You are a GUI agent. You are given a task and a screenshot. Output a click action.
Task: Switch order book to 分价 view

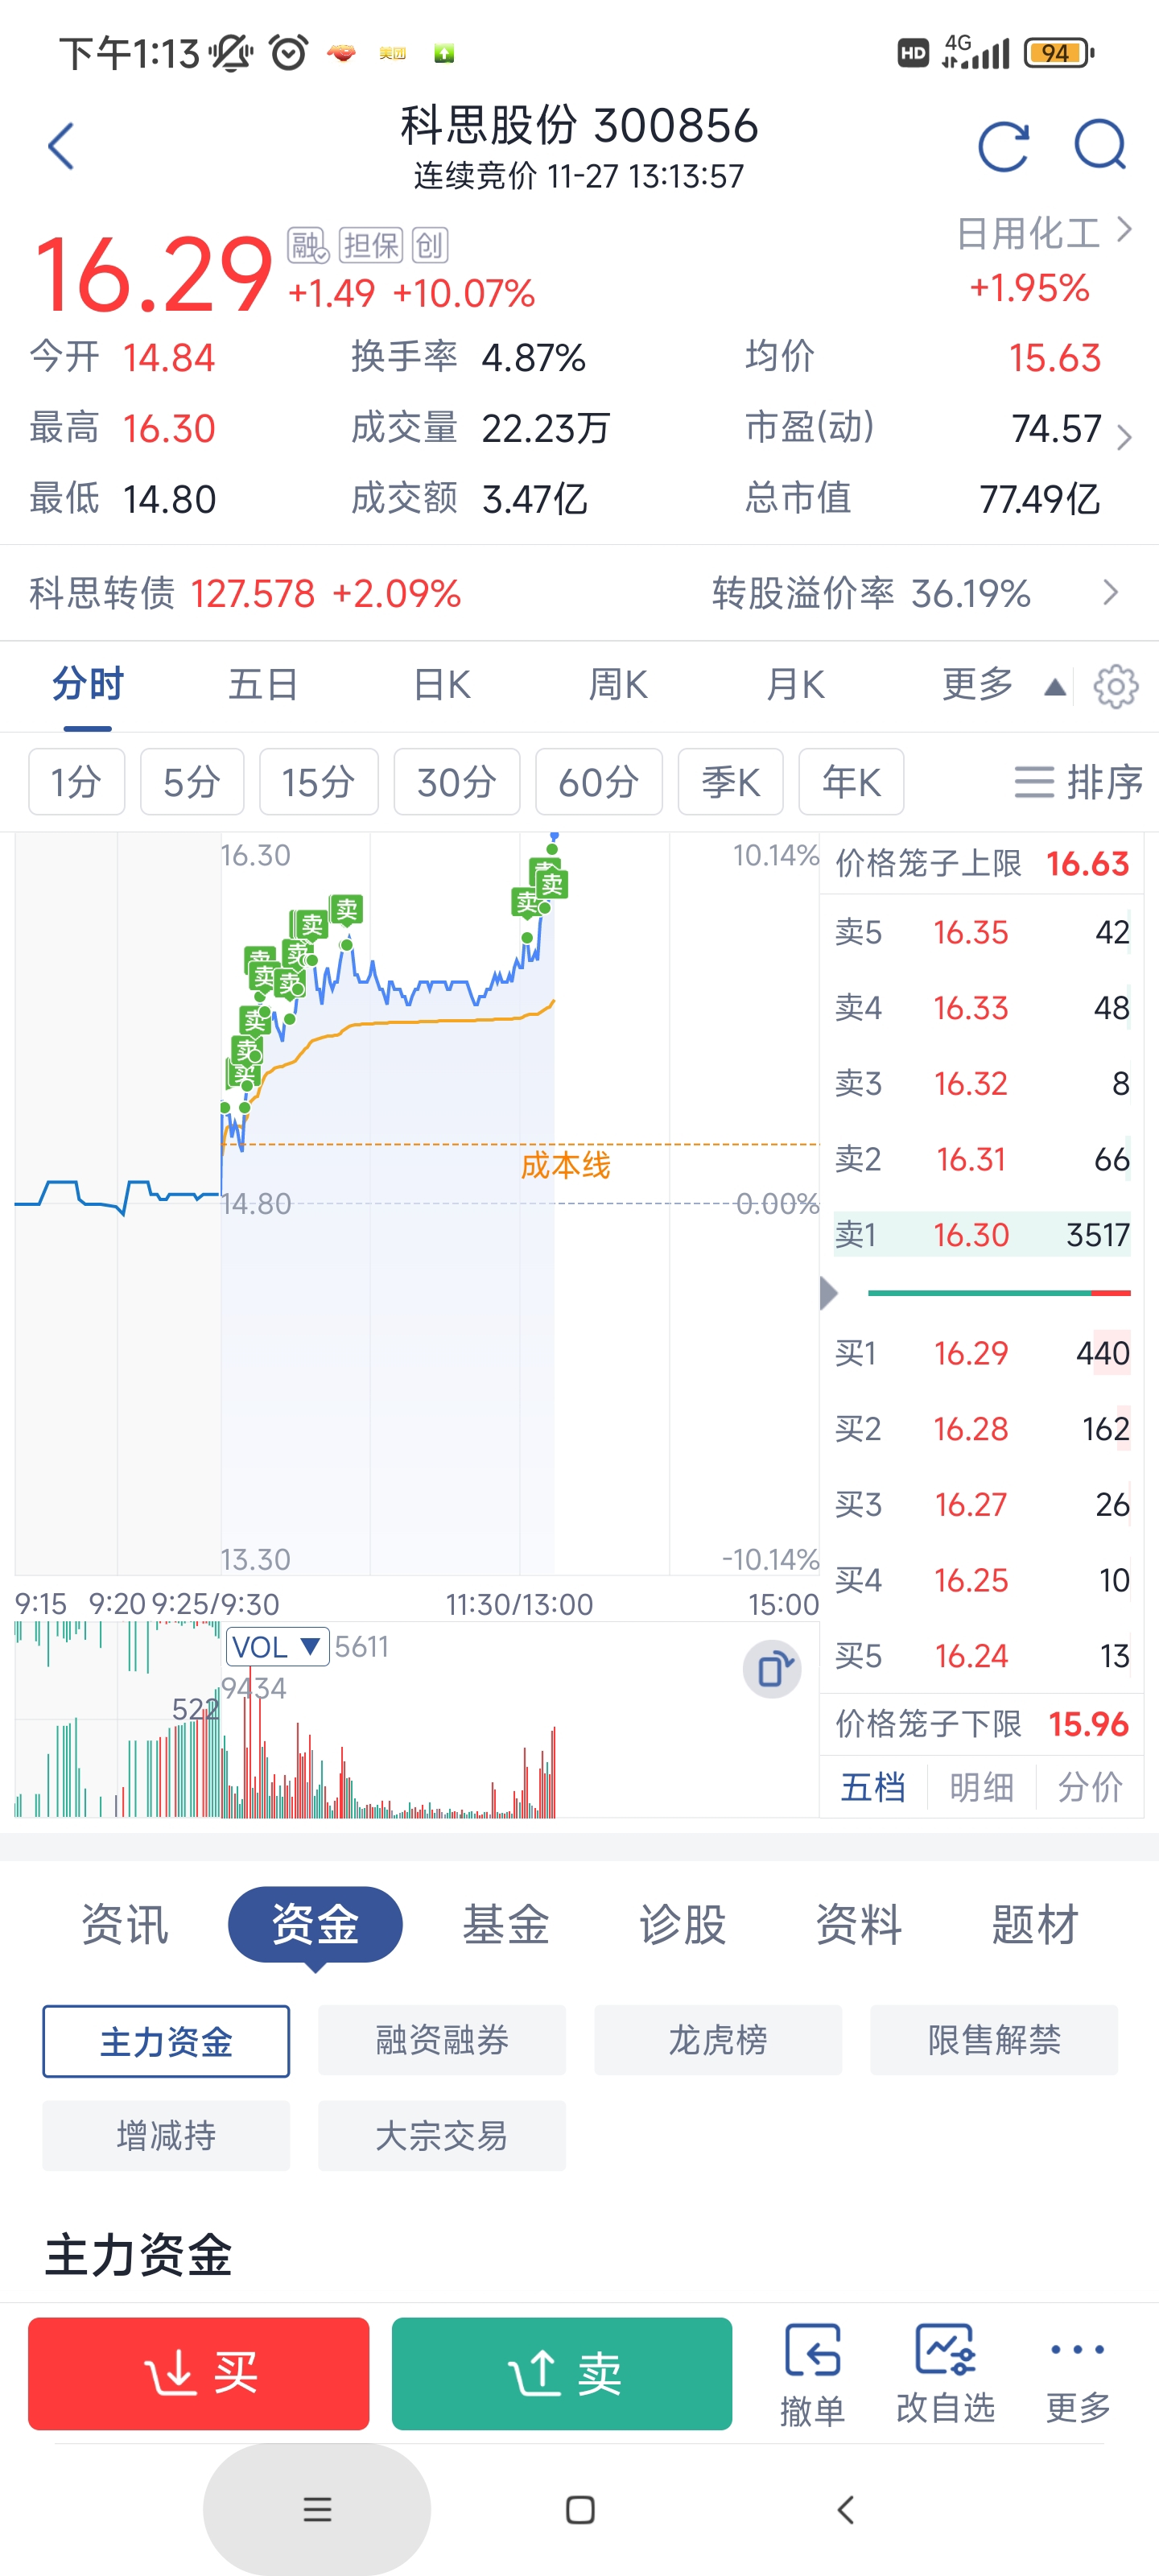pyautogui.click(x=1089, y=1787)
